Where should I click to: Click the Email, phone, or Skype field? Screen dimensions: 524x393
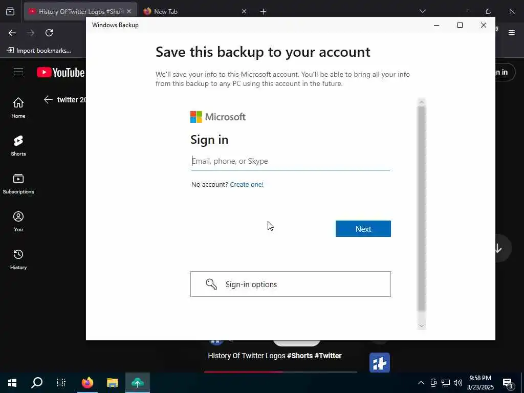(290, 161)
